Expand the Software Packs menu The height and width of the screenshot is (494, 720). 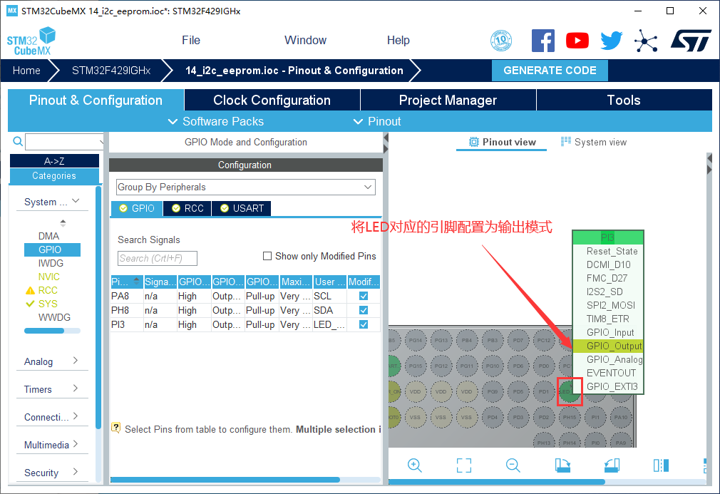[x=216, y=121]
